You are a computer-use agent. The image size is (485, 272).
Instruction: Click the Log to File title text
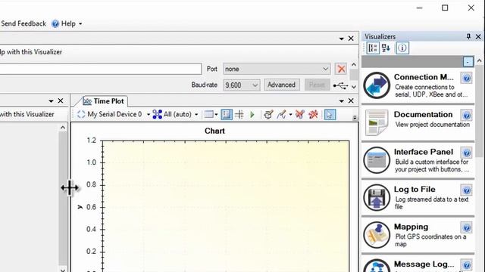click(x=415, y=190)
